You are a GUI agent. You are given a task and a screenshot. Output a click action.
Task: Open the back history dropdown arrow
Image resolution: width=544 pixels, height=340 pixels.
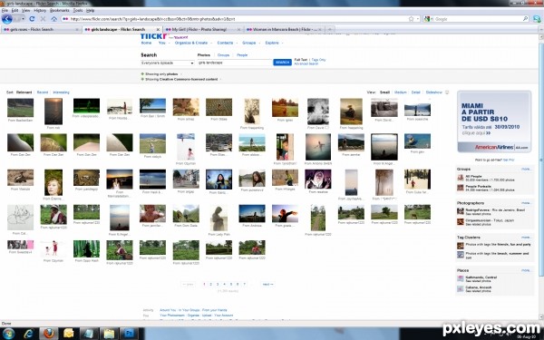click(x=23, y=19)
